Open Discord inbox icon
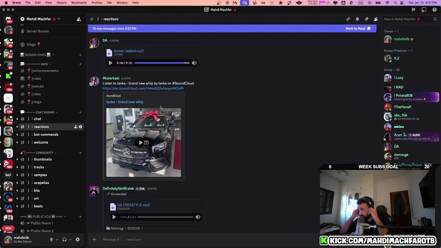 [x=424, y=10]
